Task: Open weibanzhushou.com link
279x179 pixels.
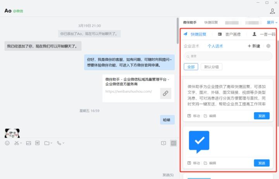Action: pos(129,92)
